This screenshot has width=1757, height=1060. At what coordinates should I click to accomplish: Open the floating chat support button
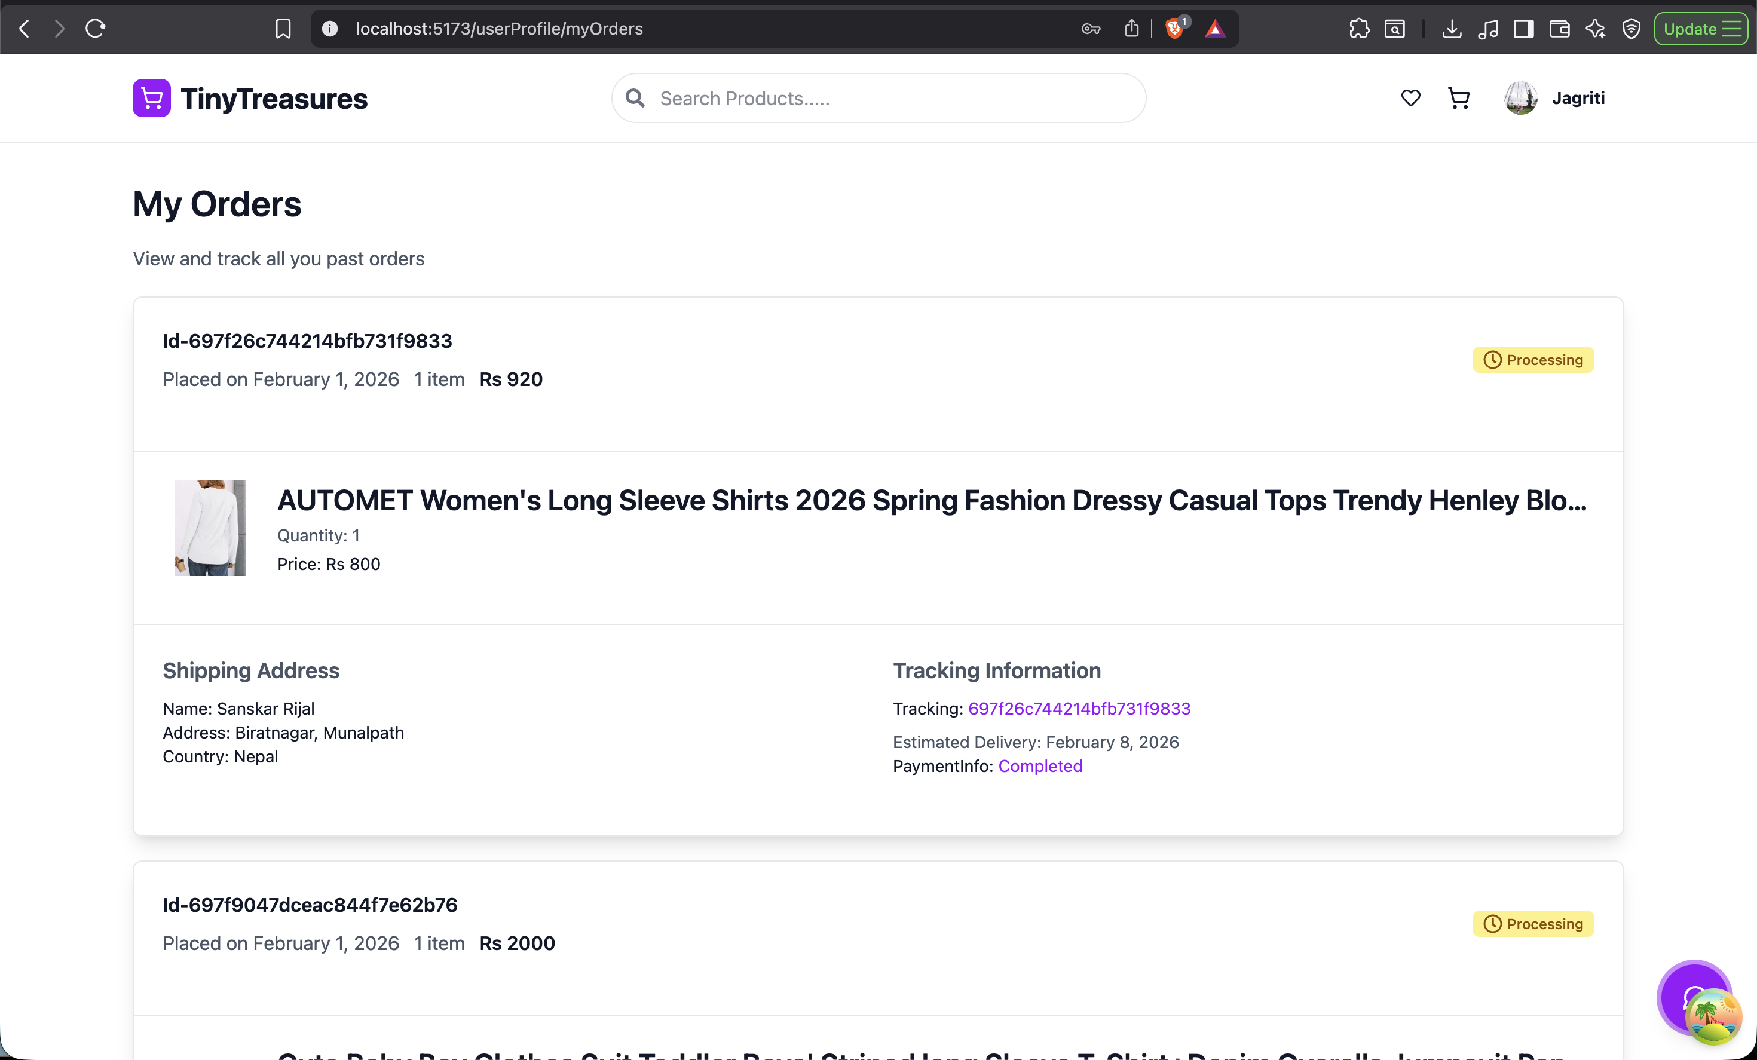pos(1694,998)
